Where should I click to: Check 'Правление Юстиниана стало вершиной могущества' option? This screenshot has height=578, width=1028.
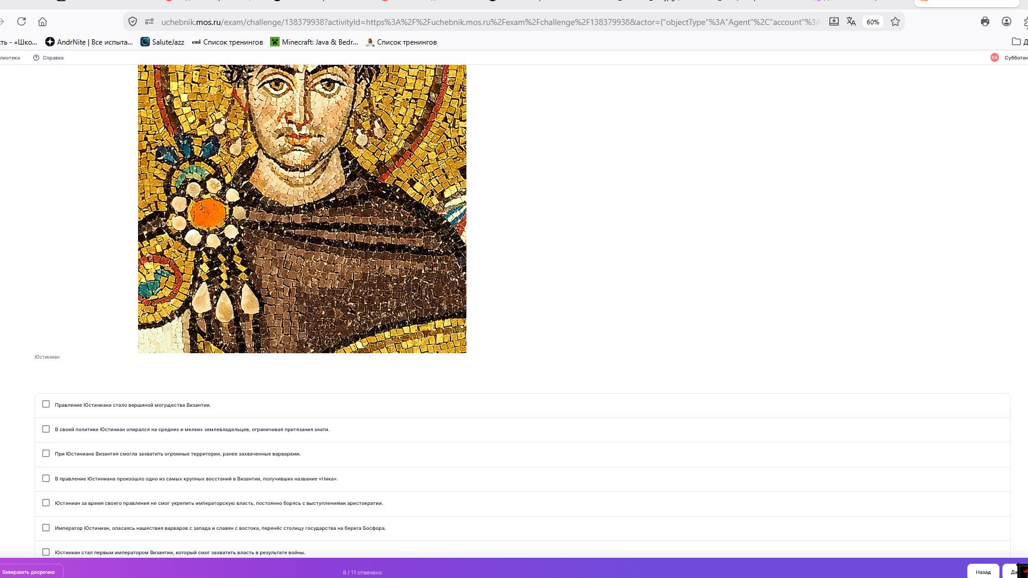[x=46, y=404]
